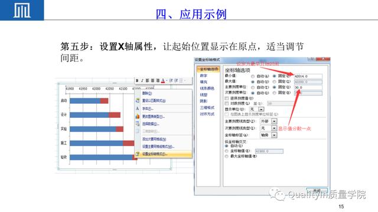The height and width of the screenshot is (212, 378).
Task: Click the change chart type icon
Action: 138,117
